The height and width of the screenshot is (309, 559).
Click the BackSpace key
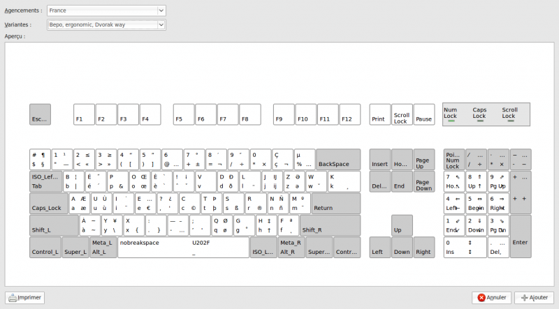tap(338, 159)
